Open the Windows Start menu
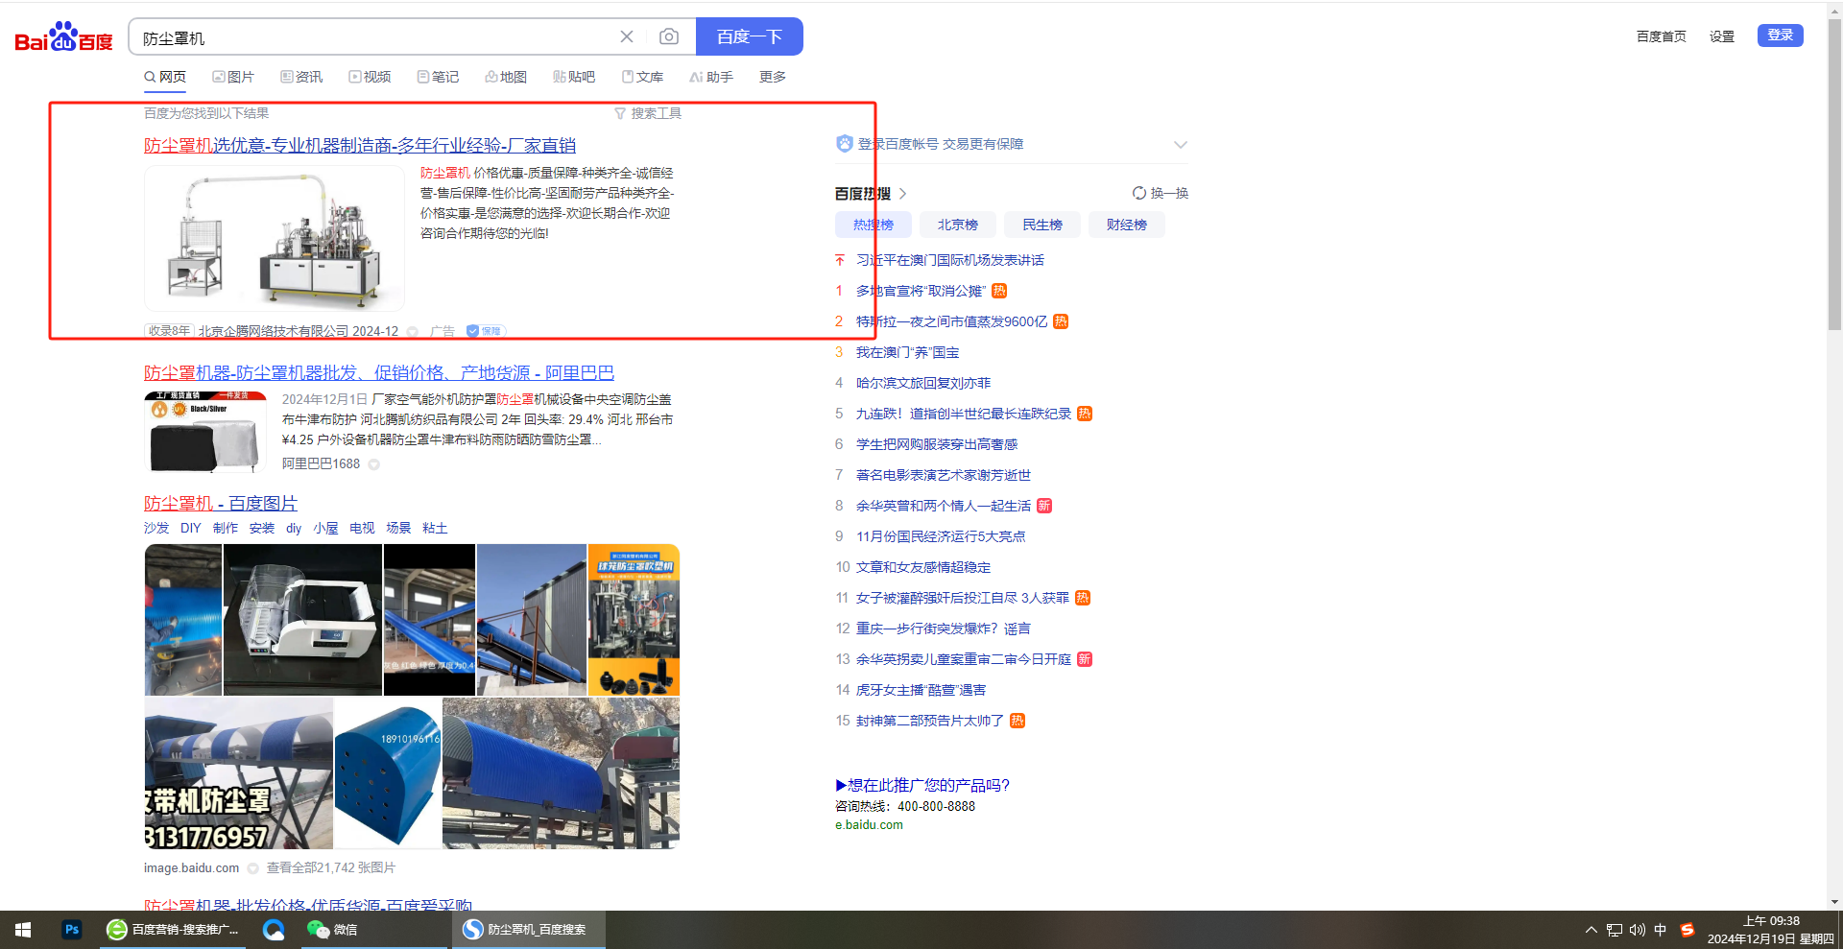This screenshot has height=949, width=1843. (23, 929)
